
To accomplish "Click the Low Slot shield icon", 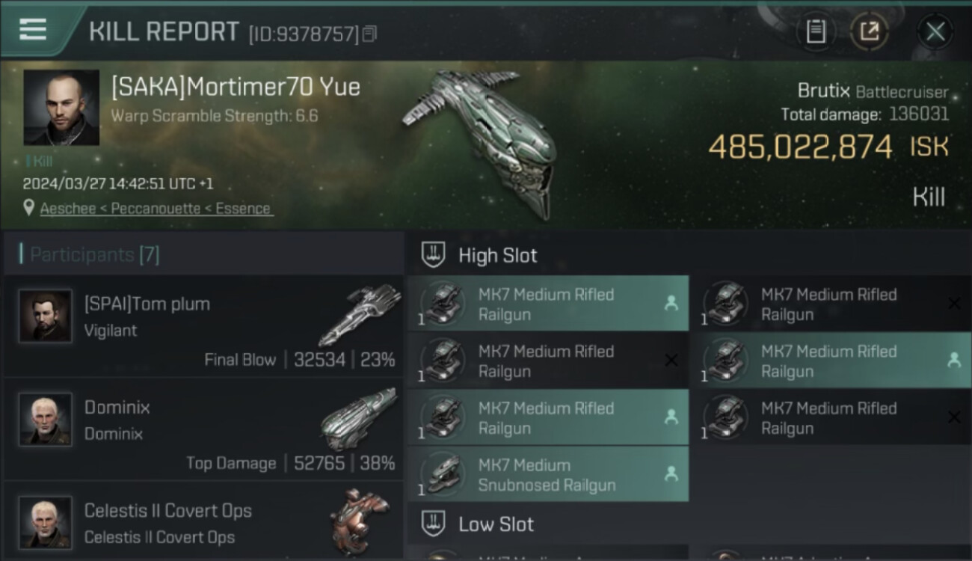I will click(434, 524).
